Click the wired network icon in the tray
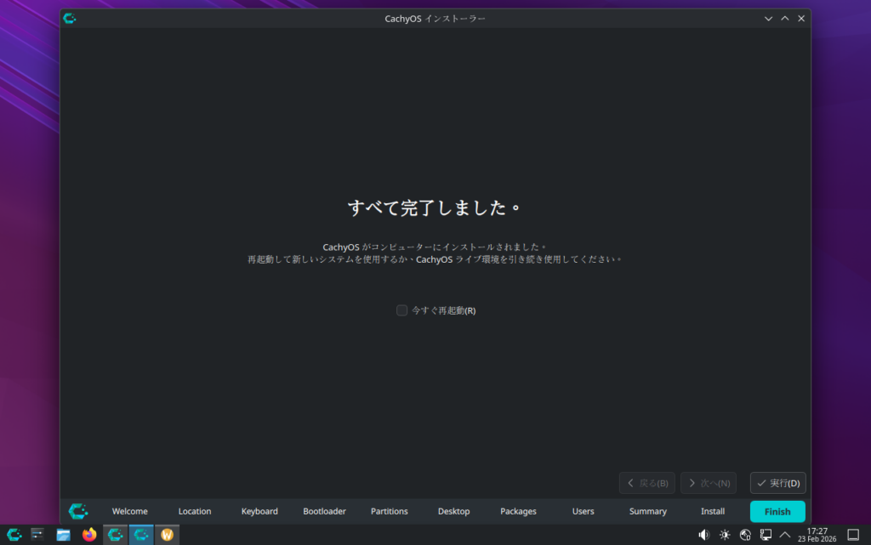 (766, 535)
